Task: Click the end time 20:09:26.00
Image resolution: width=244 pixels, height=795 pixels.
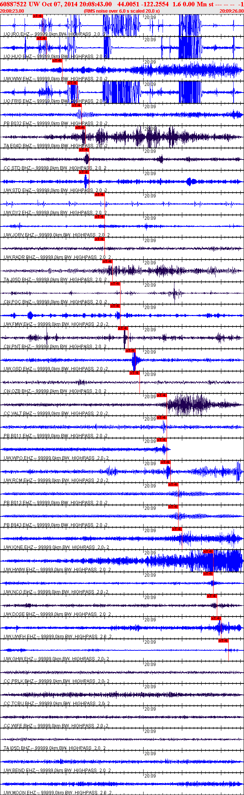Action: pos(231,11)
